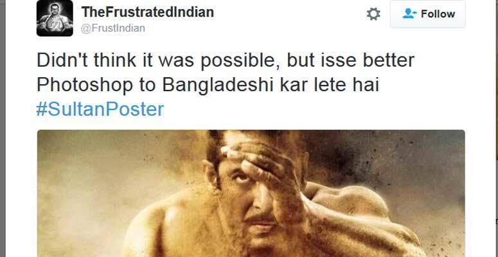The width and height of the screenshot is (498, 257).
Task: Open TheFrustratedIndian profile avatar
Action: point(55,18)
